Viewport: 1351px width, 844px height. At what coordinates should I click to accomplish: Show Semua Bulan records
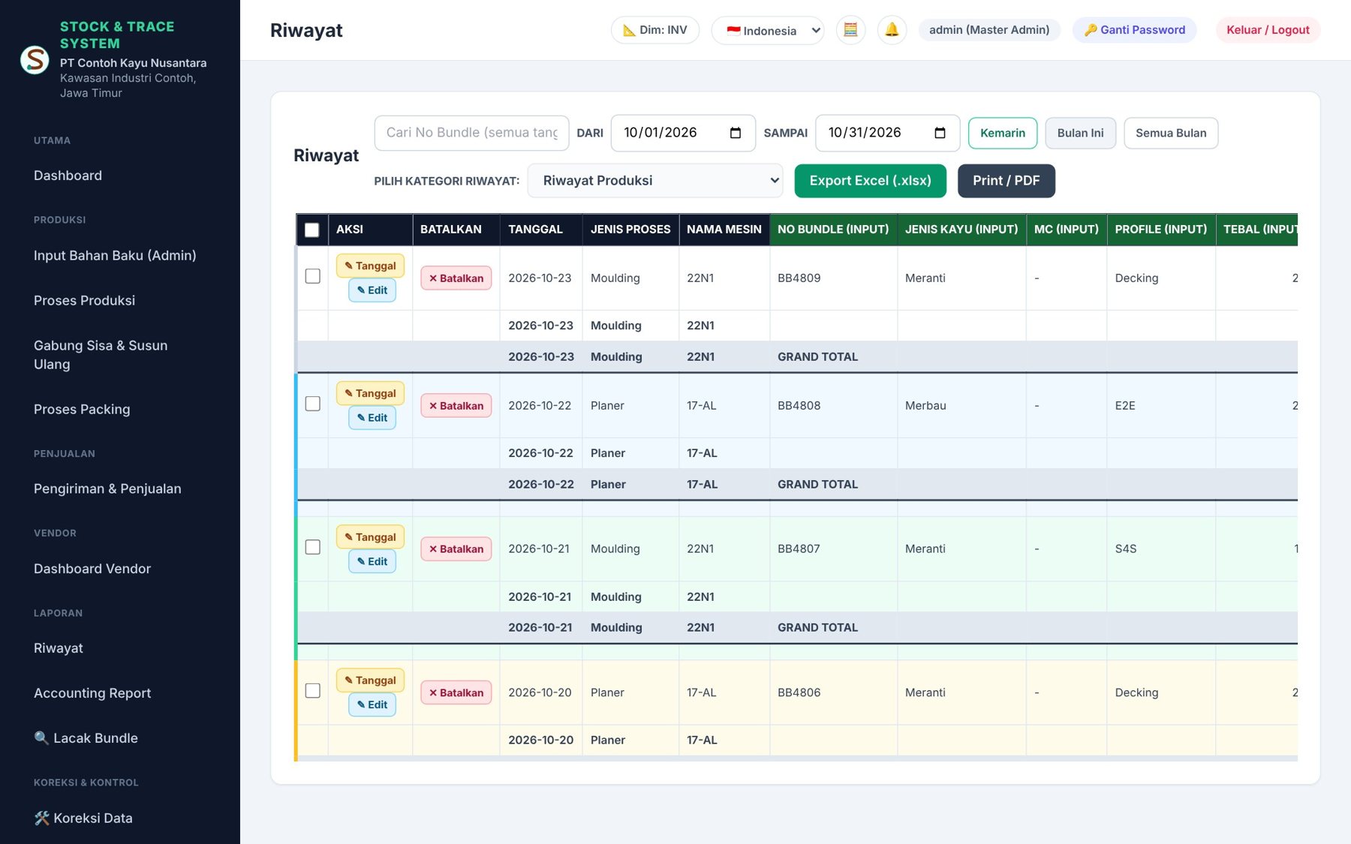(x=1171, y=133)
